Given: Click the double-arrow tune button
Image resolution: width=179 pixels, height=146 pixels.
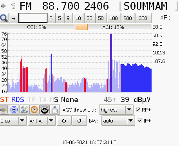Looking at the screenshot, I should click(x=14, y=18).
